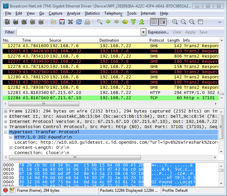
Task: Click the Save filter button
Action: click(204, 32)
